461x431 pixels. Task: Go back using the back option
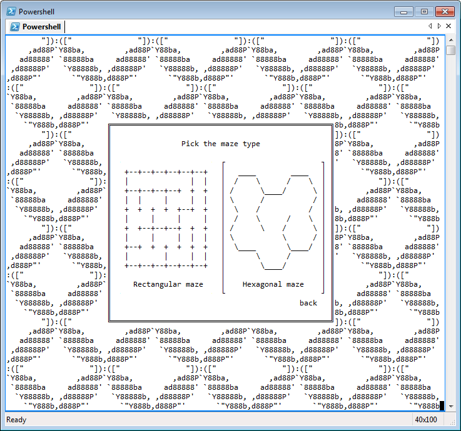pyautogui.click(x=308, y=303)
